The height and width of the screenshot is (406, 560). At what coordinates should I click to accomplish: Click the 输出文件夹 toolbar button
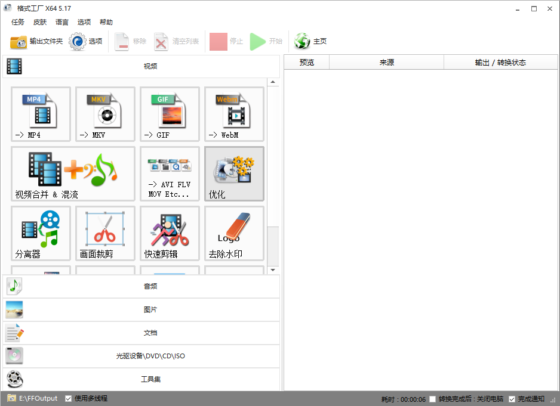(36, 41)
